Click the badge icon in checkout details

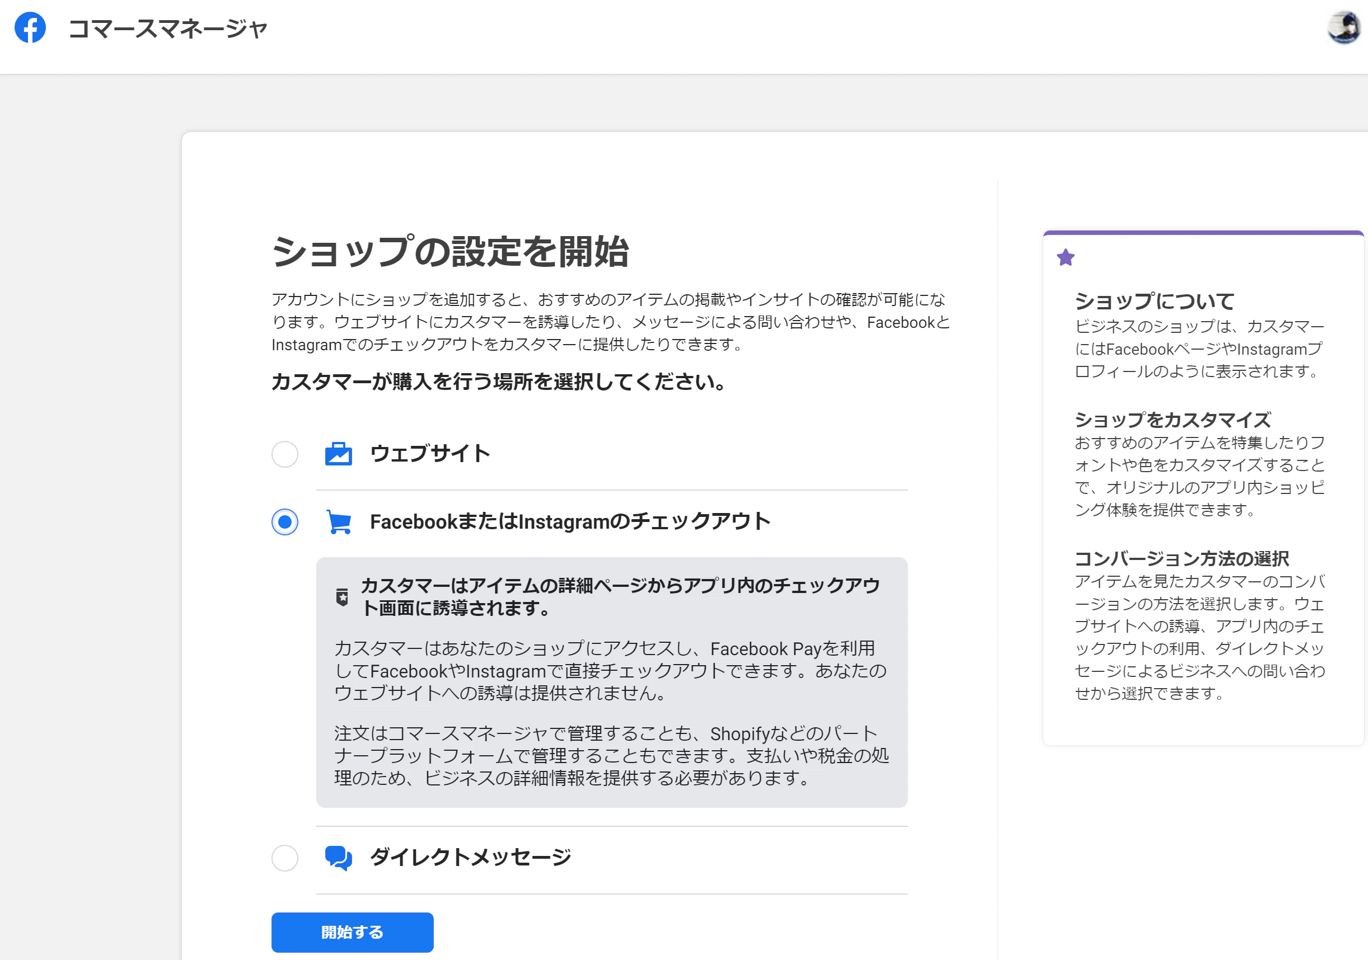(342, 597)
